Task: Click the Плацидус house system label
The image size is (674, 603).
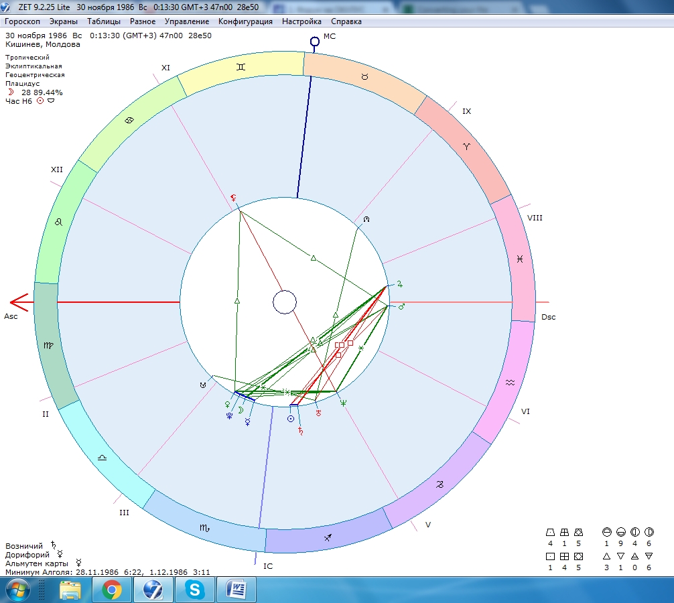Action: (x=23, y=84)
